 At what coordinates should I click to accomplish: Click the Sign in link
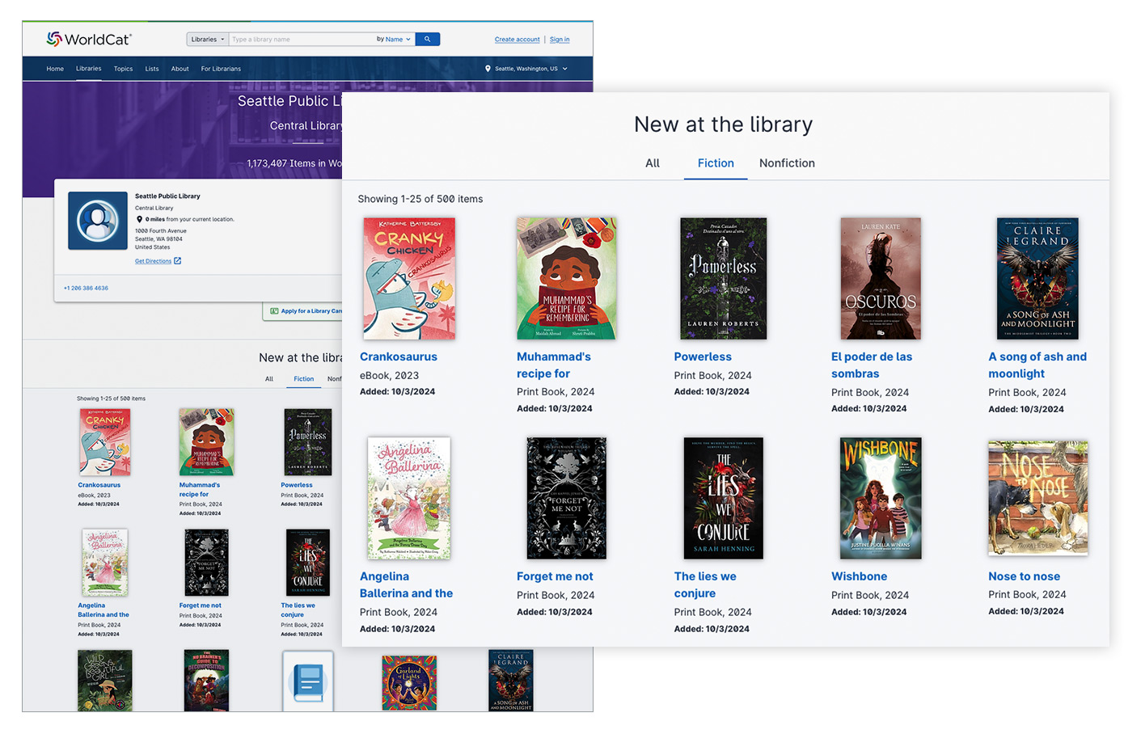560,39
